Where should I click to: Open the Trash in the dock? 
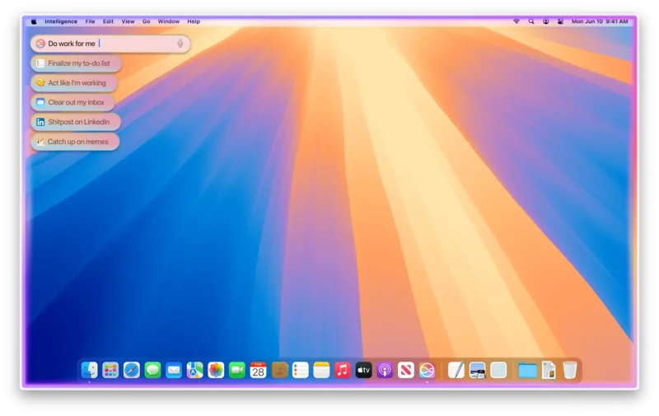coord(569,370)
